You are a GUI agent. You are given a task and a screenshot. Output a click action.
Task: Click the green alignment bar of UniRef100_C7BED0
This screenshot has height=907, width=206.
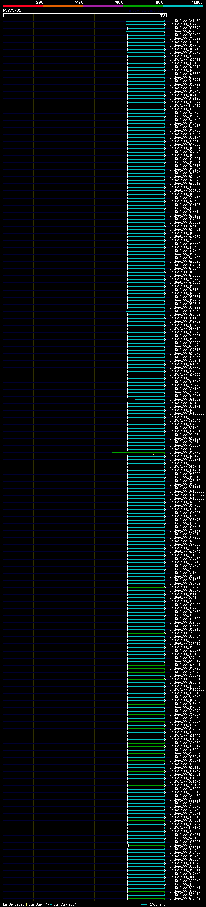point(147,846)
